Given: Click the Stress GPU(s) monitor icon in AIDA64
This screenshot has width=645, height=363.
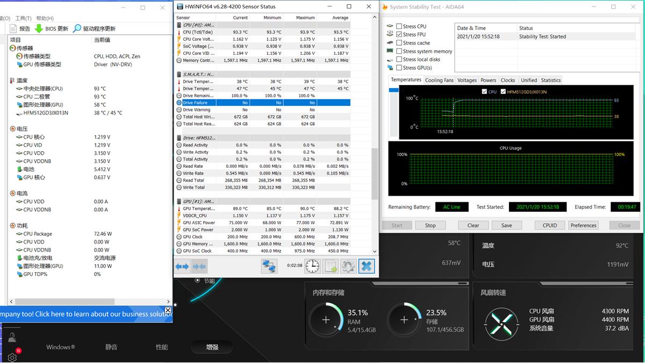Looking at the screenshot, I should point(390,67).
